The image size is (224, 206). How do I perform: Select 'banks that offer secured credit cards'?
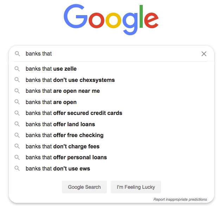(111, 113)
